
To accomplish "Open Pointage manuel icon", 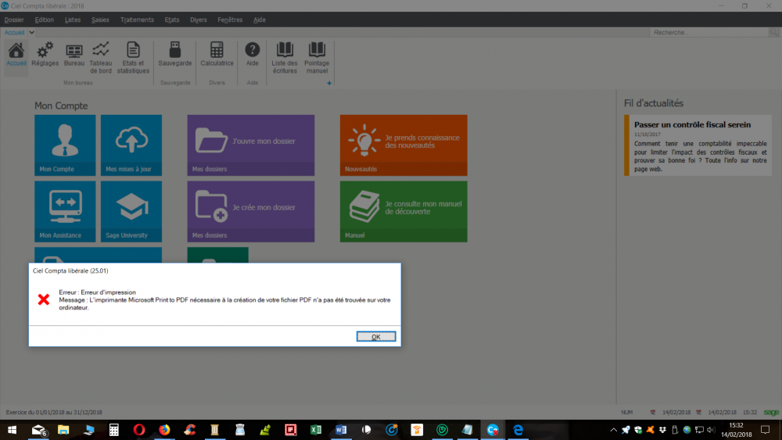I will point(317,58).
